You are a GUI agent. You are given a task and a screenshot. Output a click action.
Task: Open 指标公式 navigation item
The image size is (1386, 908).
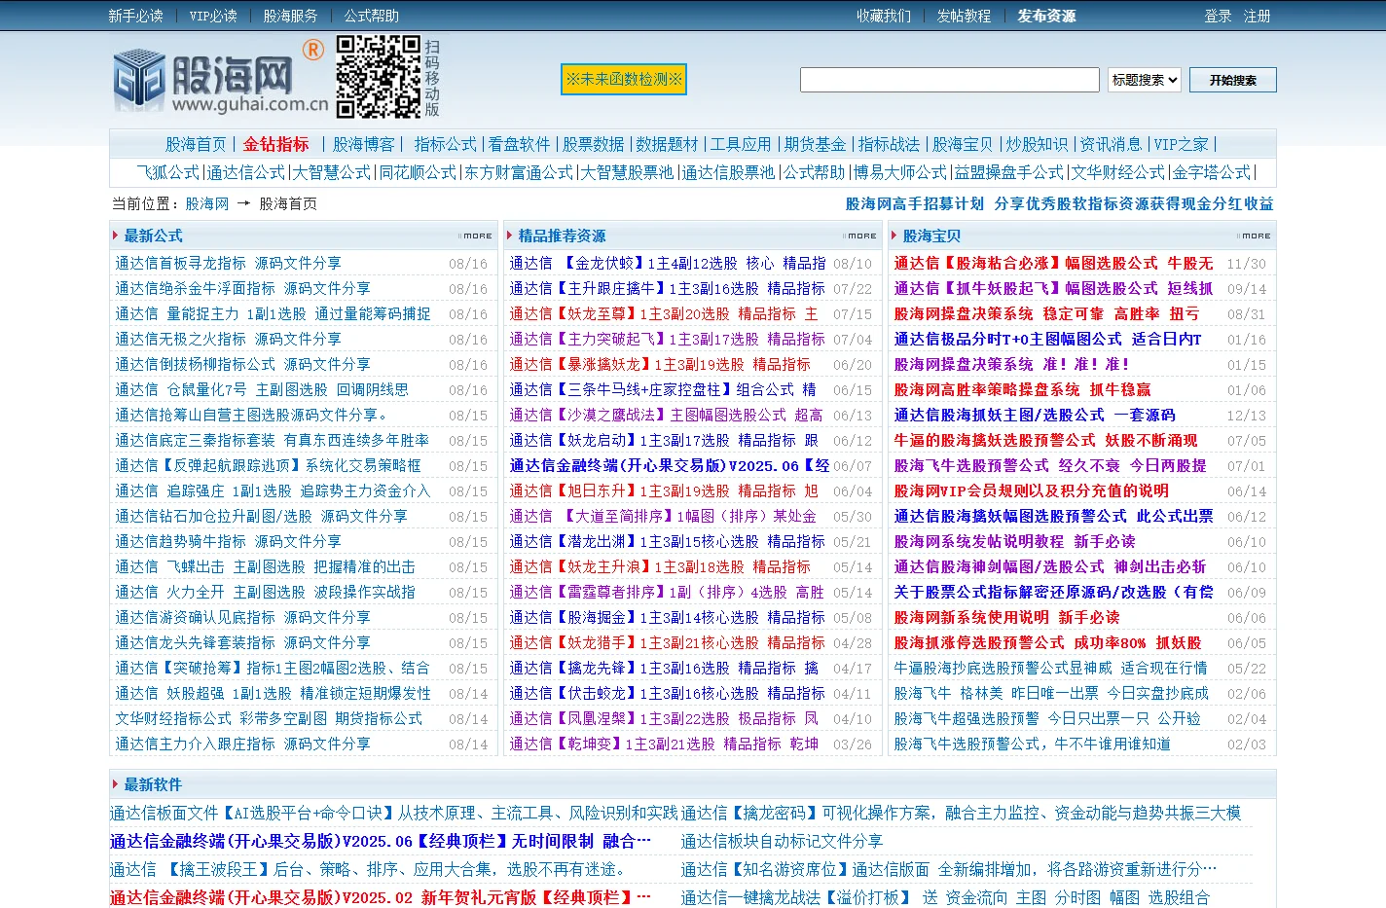tap(445, 144)
